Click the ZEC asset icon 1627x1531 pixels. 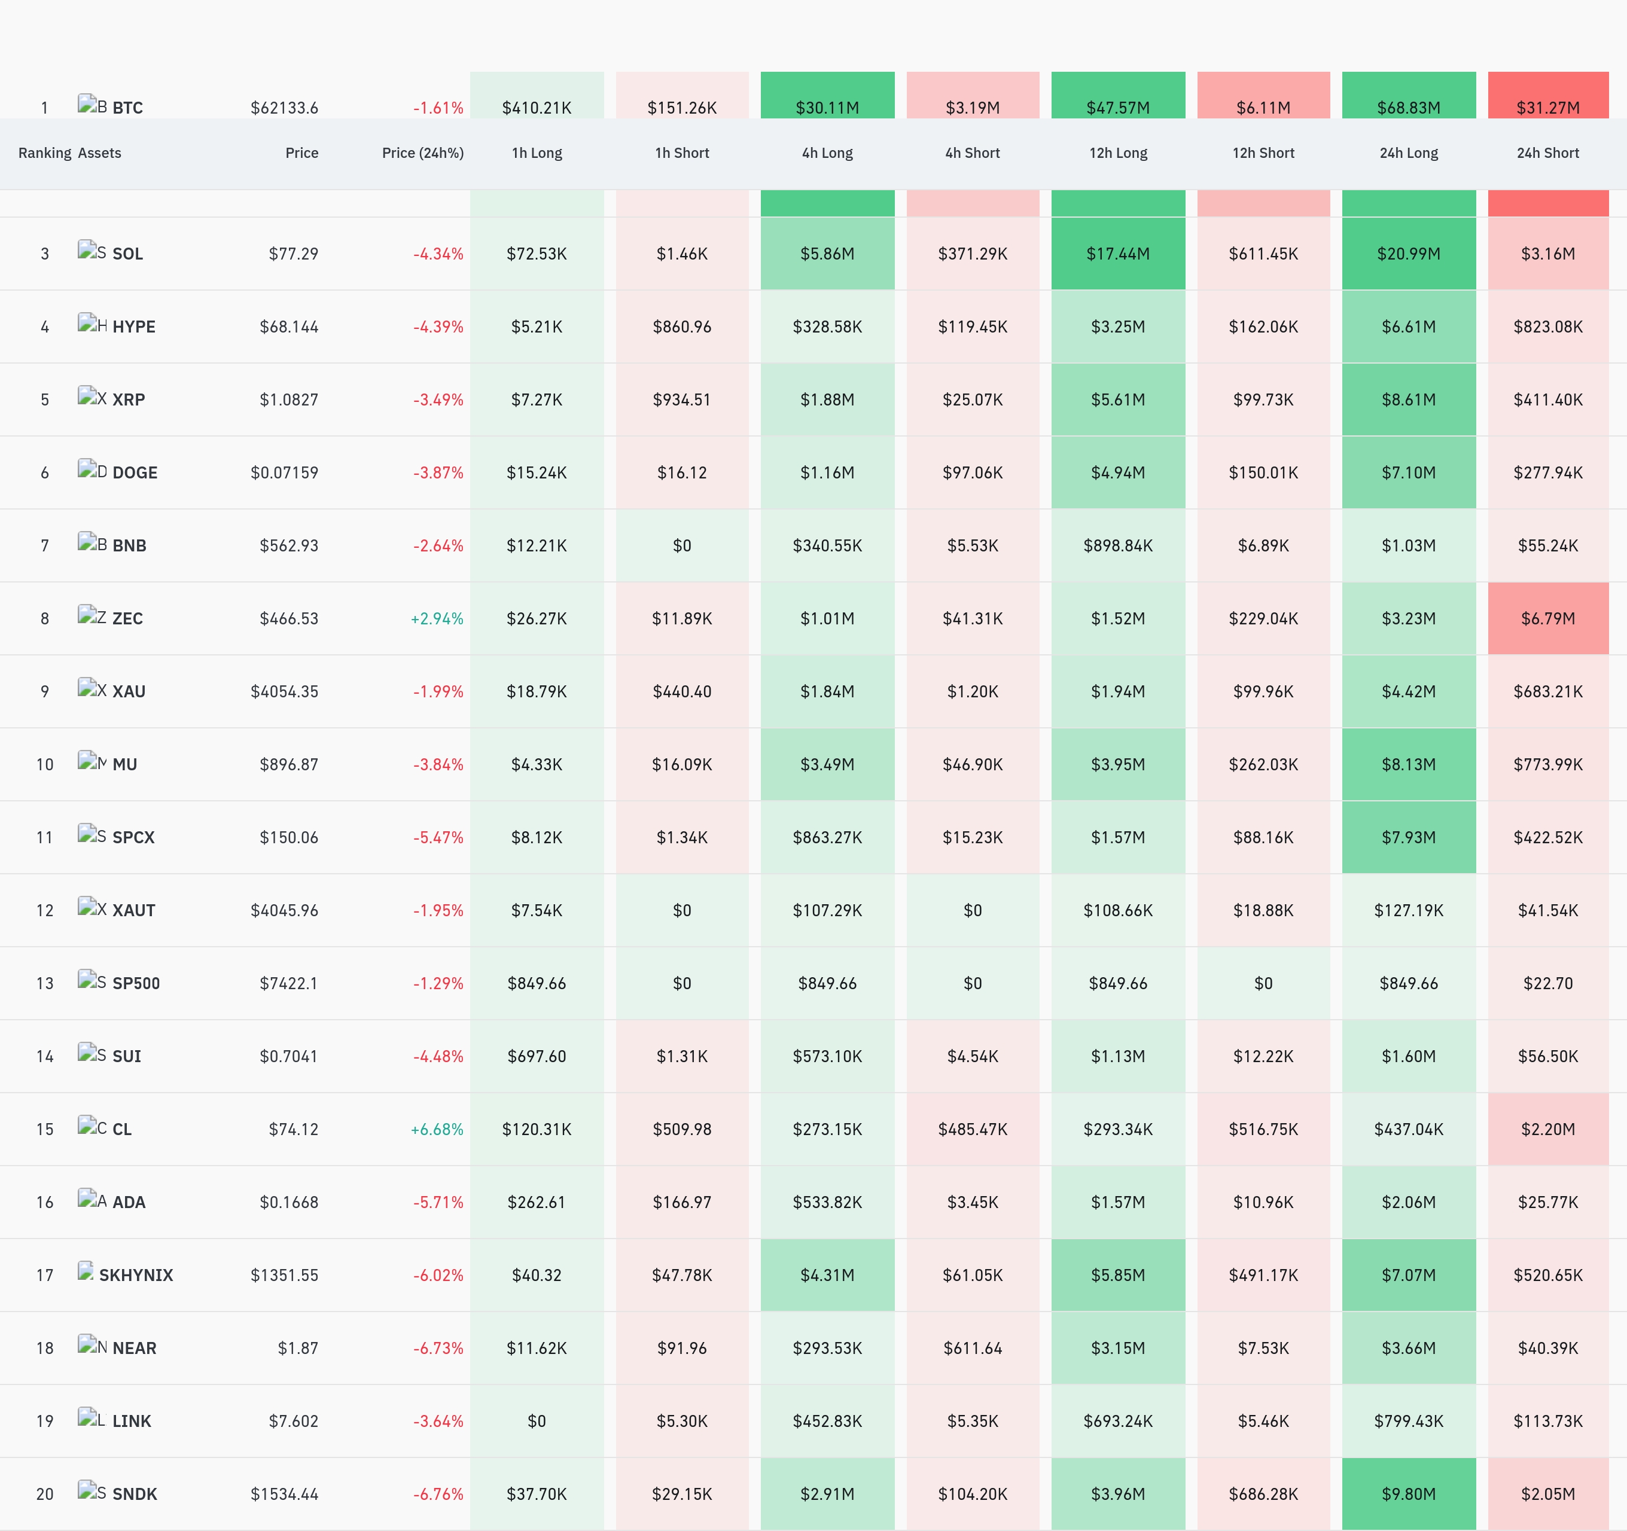(92, 615)
